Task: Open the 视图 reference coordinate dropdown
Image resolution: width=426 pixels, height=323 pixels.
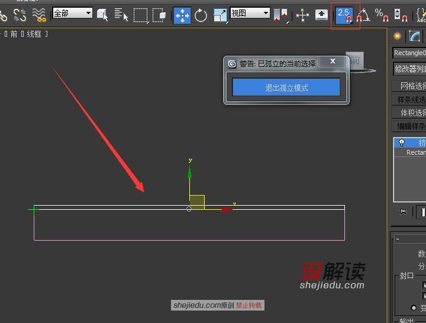Action: (250, 13)
